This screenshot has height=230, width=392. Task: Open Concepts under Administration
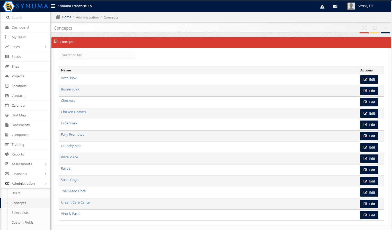pos(19,203)
